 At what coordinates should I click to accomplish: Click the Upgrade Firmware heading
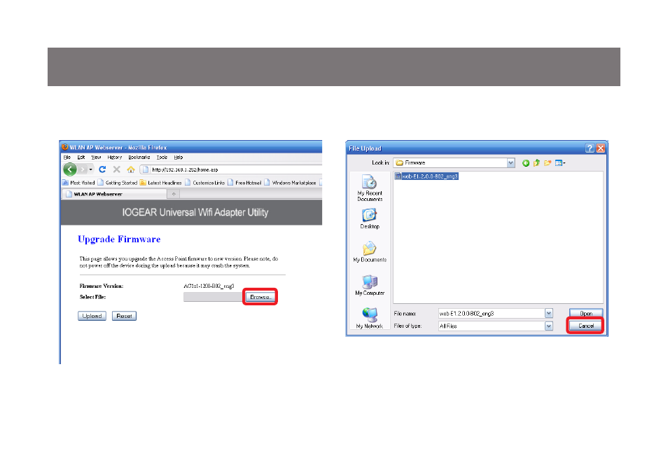pos(119,239)
